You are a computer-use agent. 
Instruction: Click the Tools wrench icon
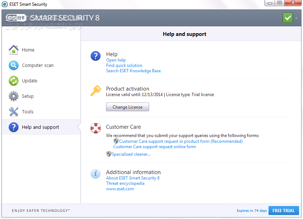[14, 112]
